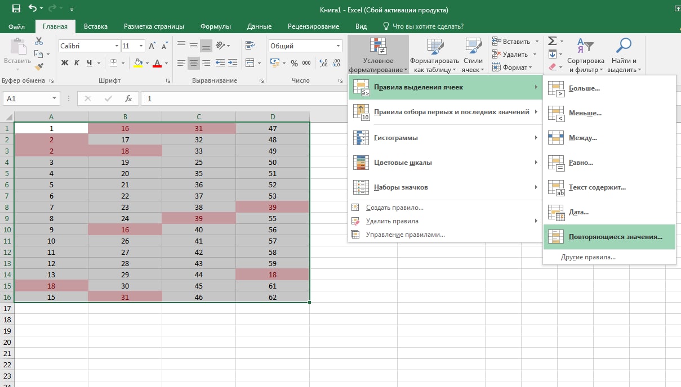This screenshot has height=387, width=681.
Task: Open Find and Select magnifier icon
Action: tap(624, 46)
